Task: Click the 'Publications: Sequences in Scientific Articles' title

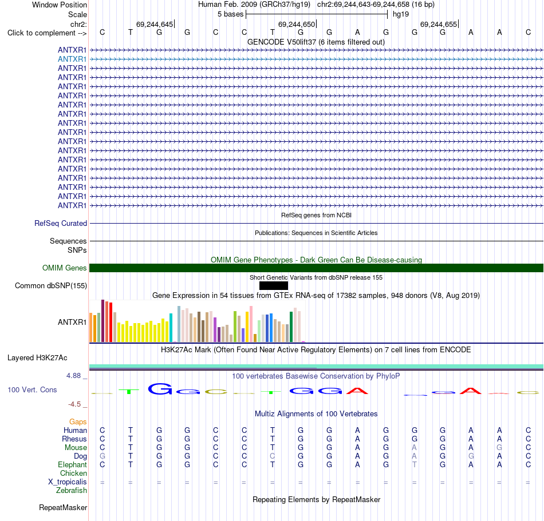Action: click(316, 233)
